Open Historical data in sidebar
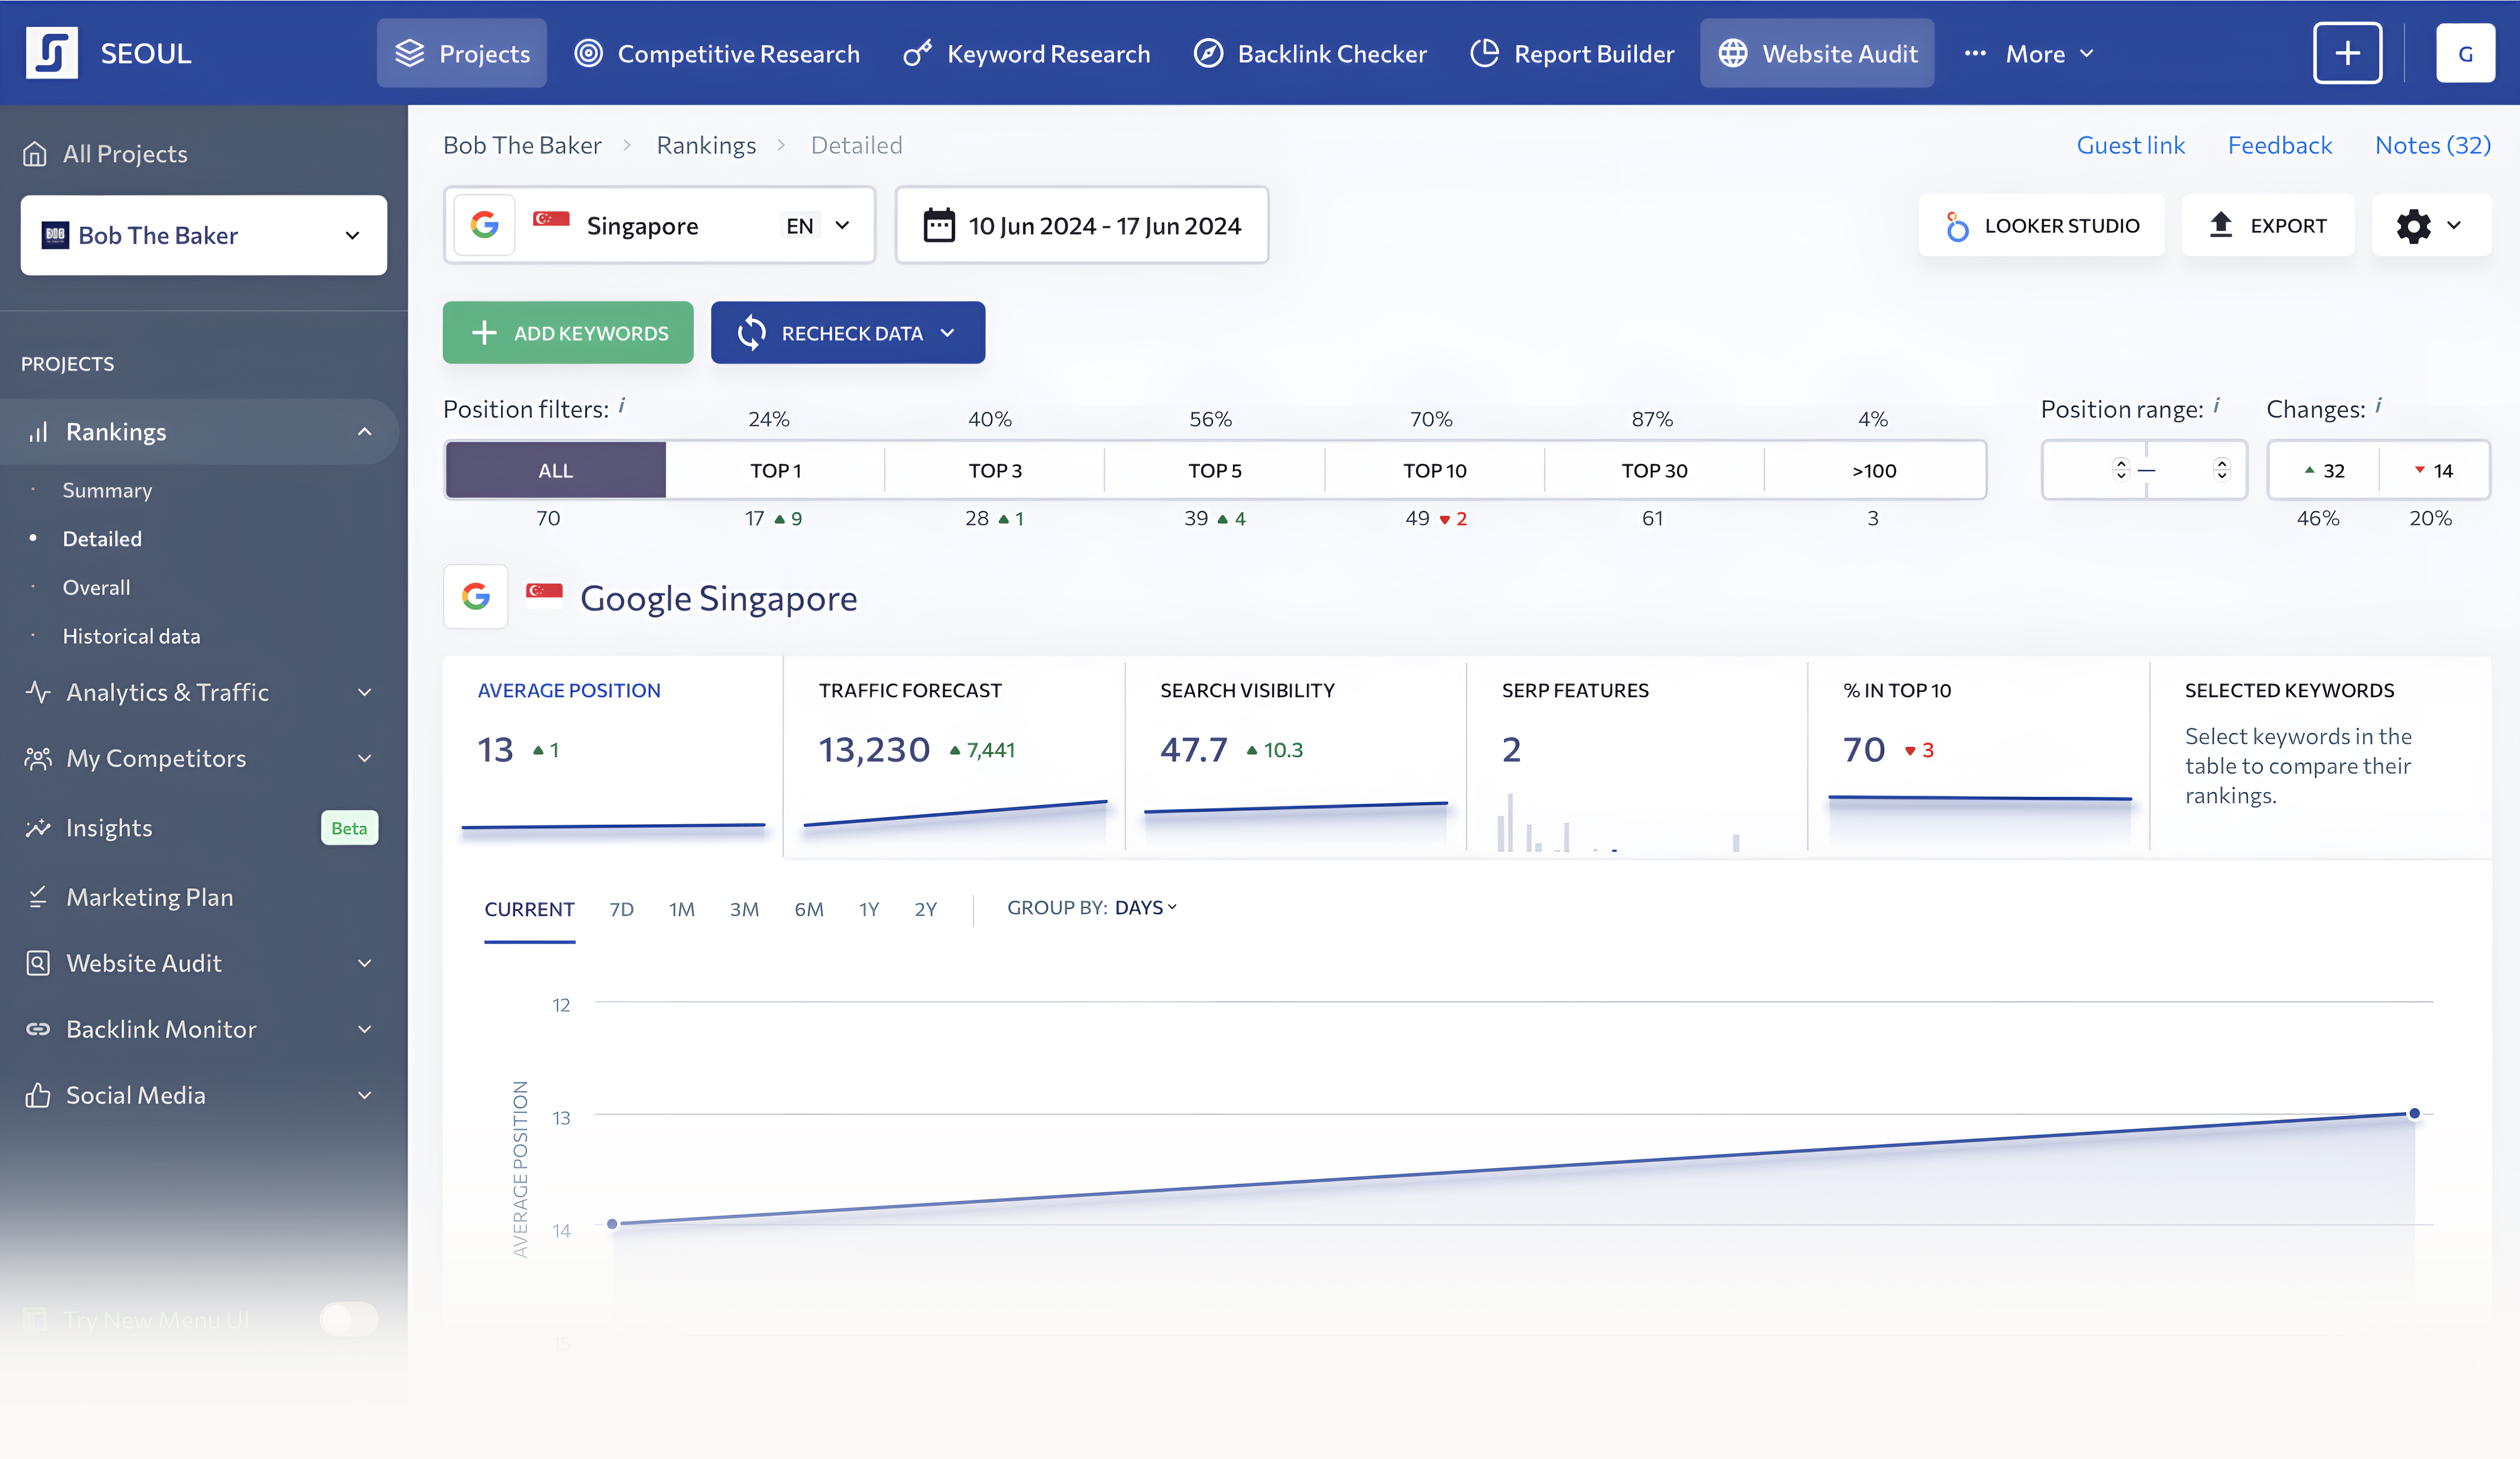The image size is (2520, 1459). point(131,636)
